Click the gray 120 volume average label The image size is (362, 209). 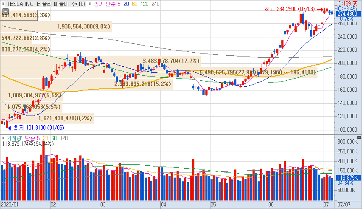tap(64, 138)
